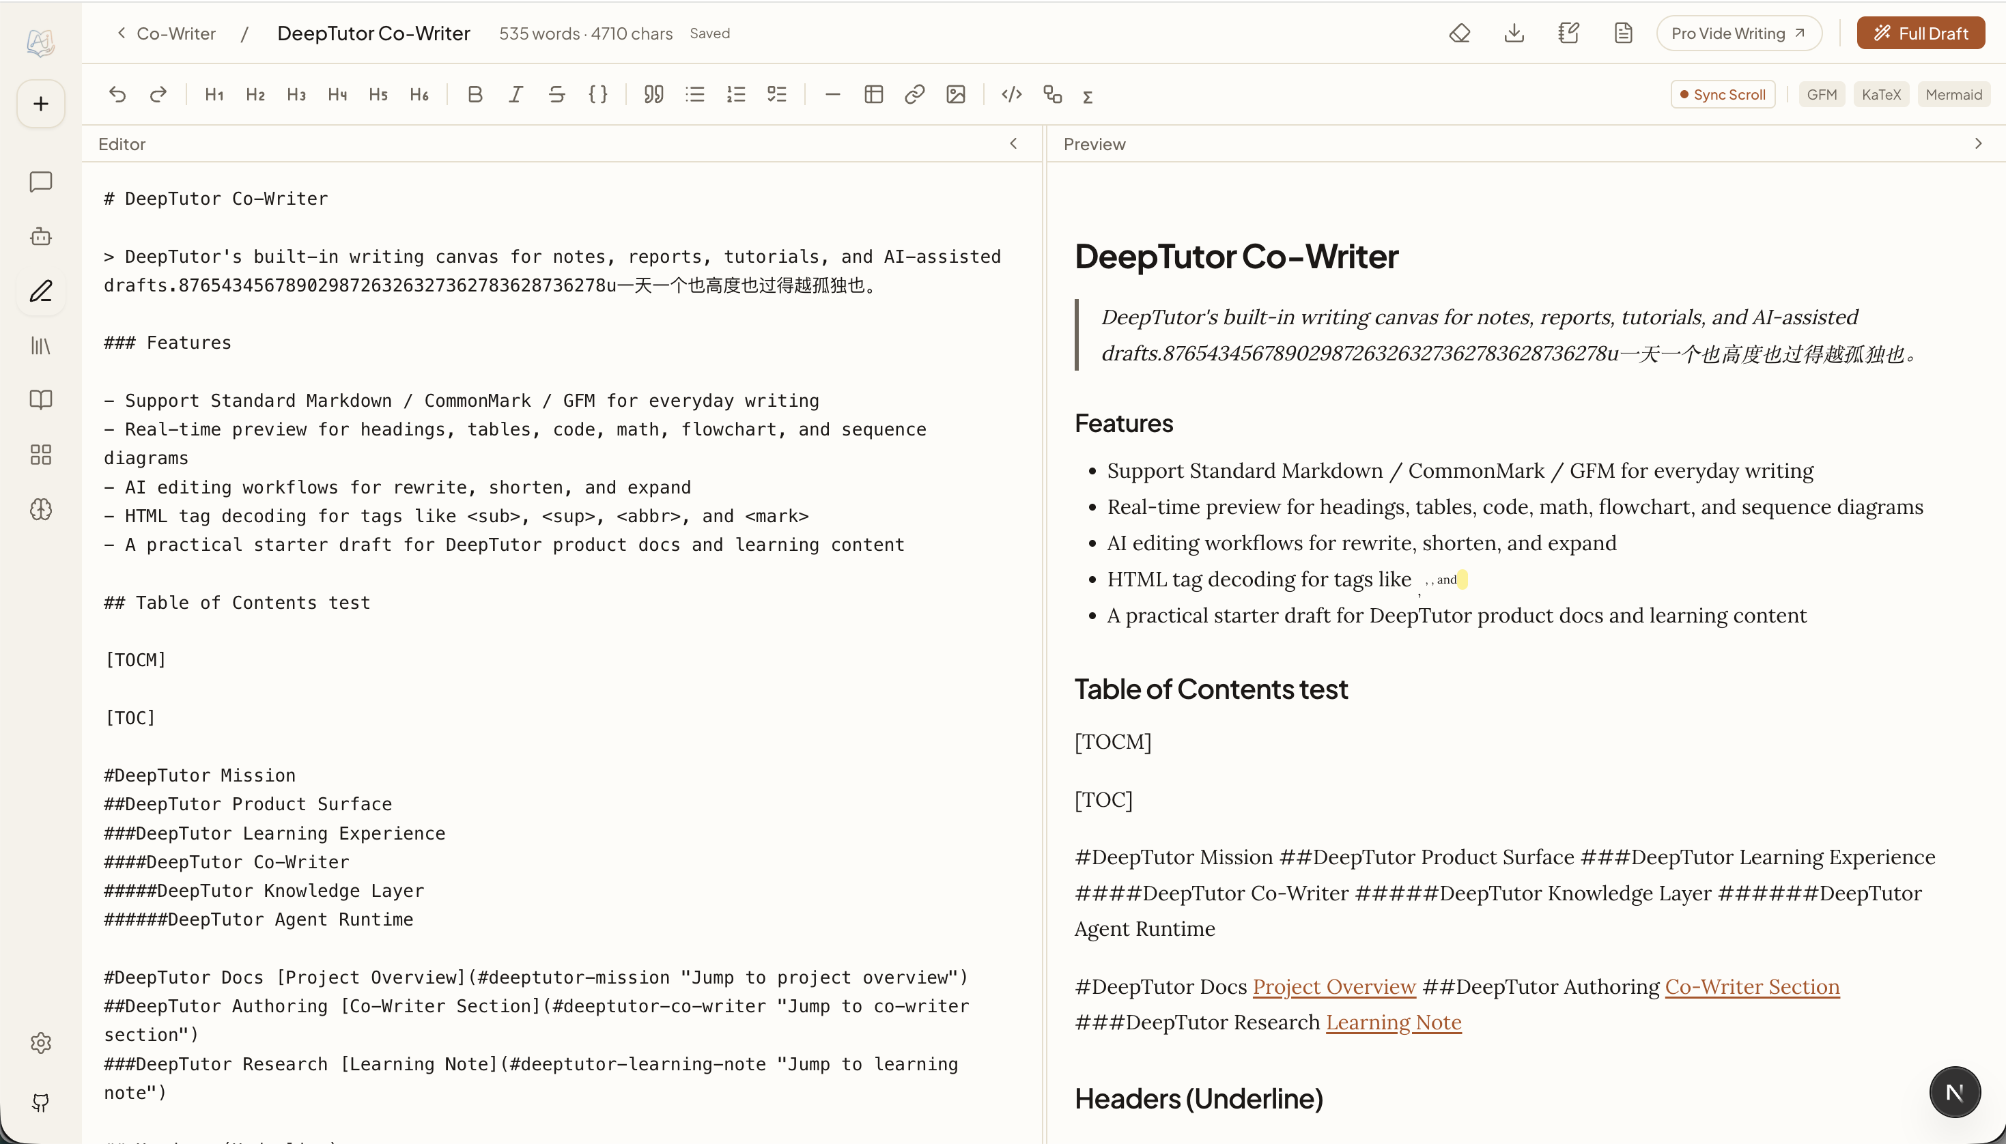Toggle Mermaid rendering
Viewport: 2006px width, 1144px height.
[x=1953, y=94]
